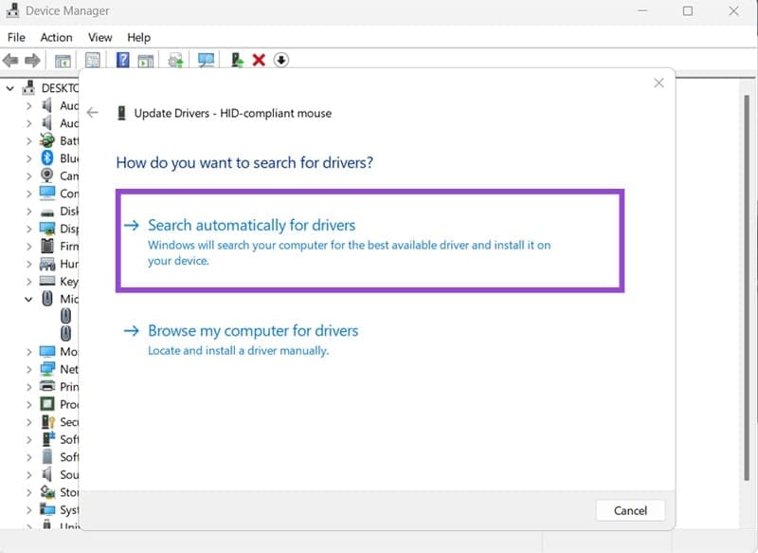Open the View menu
Viewport: 758px width, 553px height.
(x=99, y=38)
